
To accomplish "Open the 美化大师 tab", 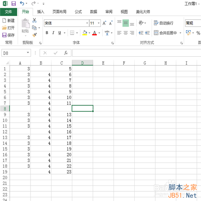I will [x=143, y=12].
